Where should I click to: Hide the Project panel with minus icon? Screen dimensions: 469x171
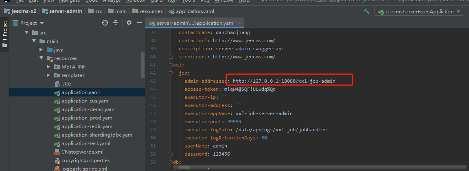138,23
